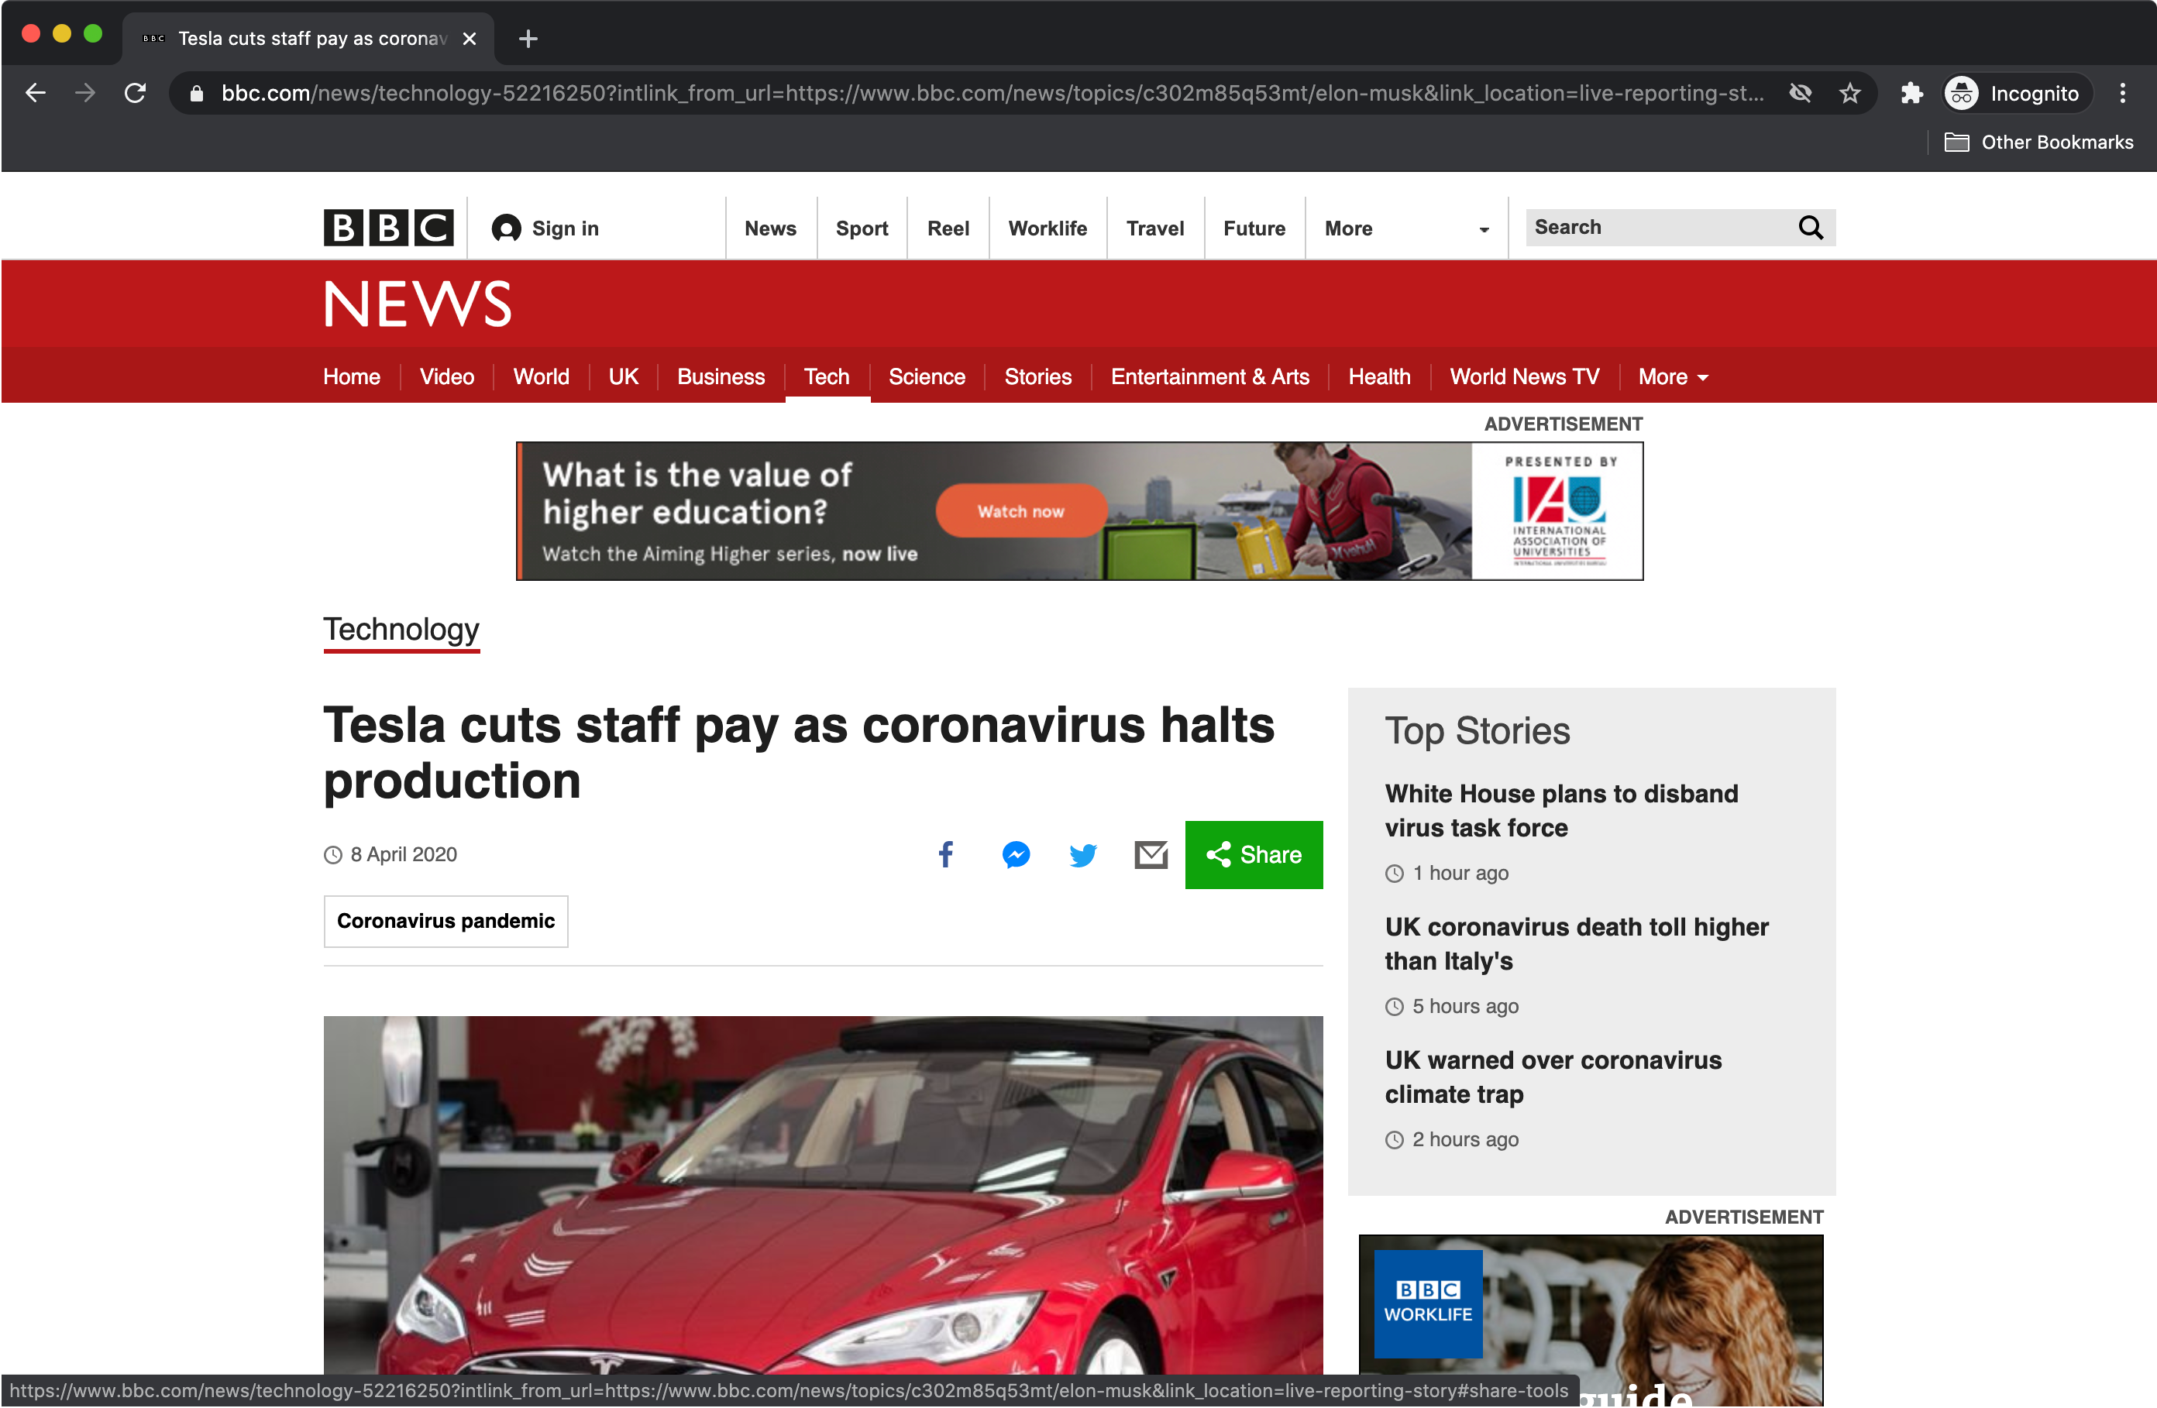Share the article on Facebook
Image resolution: width=2157 pixels, height=1408 pixels.
pyautogui.click(x=945, y=854)
